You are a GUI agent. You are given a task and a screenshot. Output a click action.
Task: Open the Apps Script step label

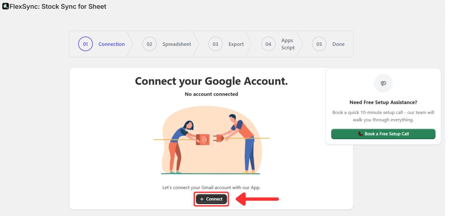click(288, 44)
